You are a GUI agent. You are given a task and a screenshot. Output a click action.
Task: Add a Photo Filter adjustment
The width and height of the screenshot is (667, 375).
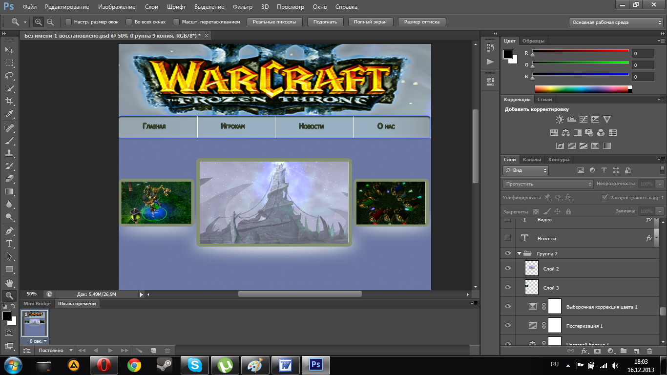(589, 132)
